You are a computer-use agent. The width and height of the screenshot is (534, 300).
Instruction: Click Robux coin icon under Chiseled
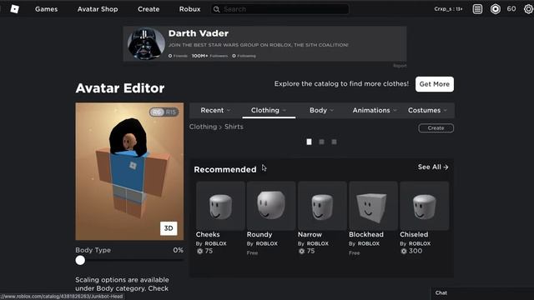click(x=404, y=251)
